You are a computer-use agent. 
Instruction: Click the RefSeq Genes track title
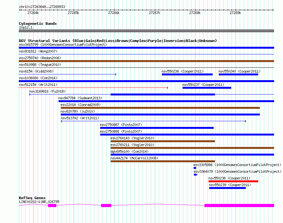(x=32, y=198)
